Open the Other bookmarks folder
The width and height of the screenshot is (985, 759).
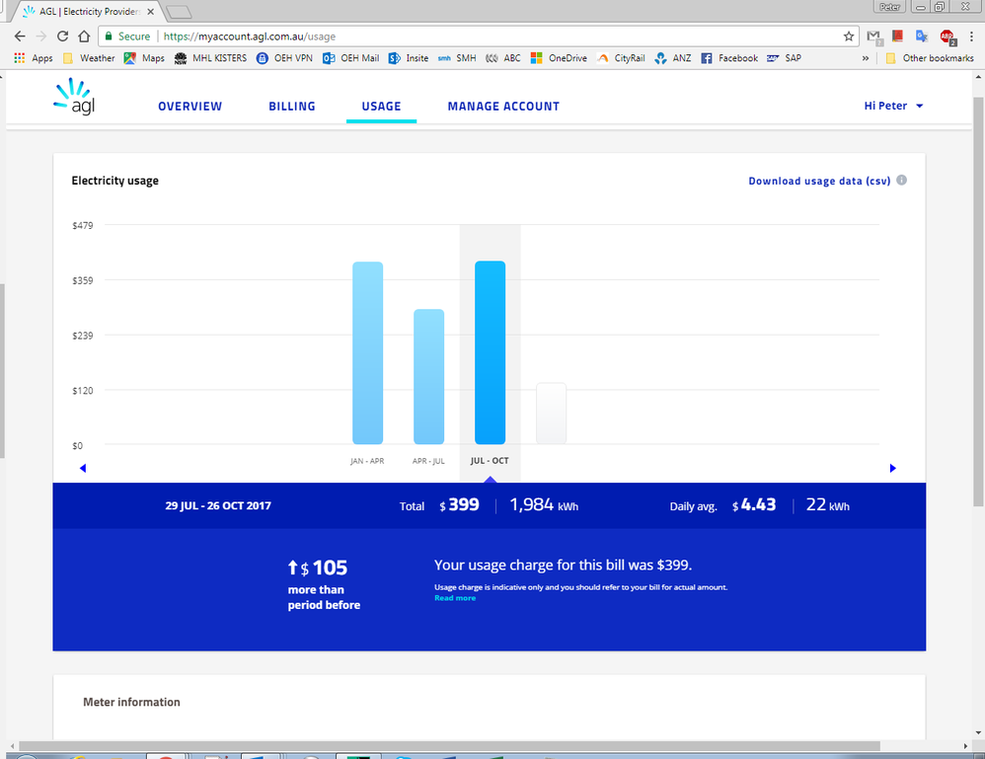pyautogui.click(x=929, y=58)
